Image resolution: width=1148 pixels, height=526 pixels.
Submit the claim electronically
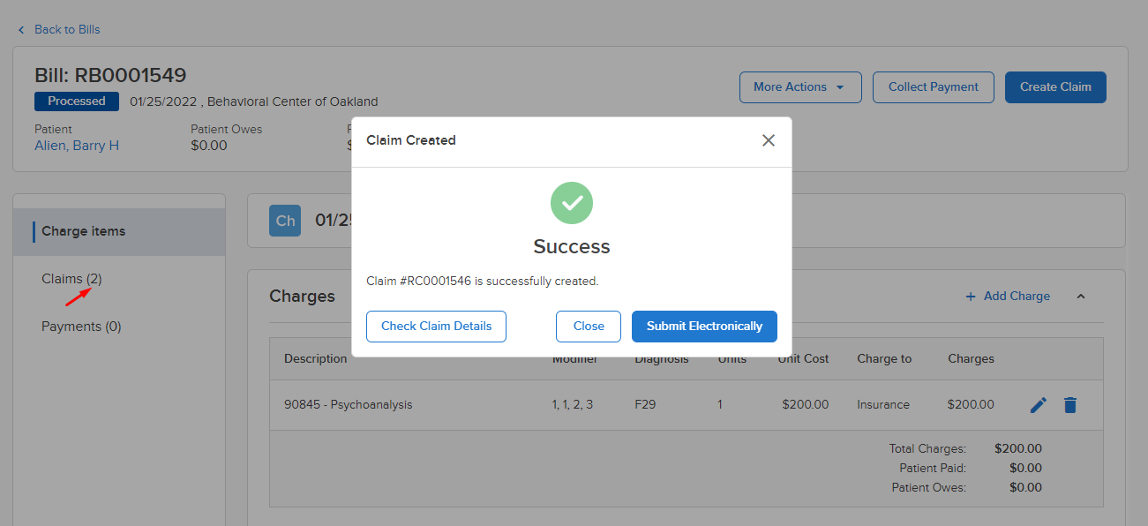703,326
